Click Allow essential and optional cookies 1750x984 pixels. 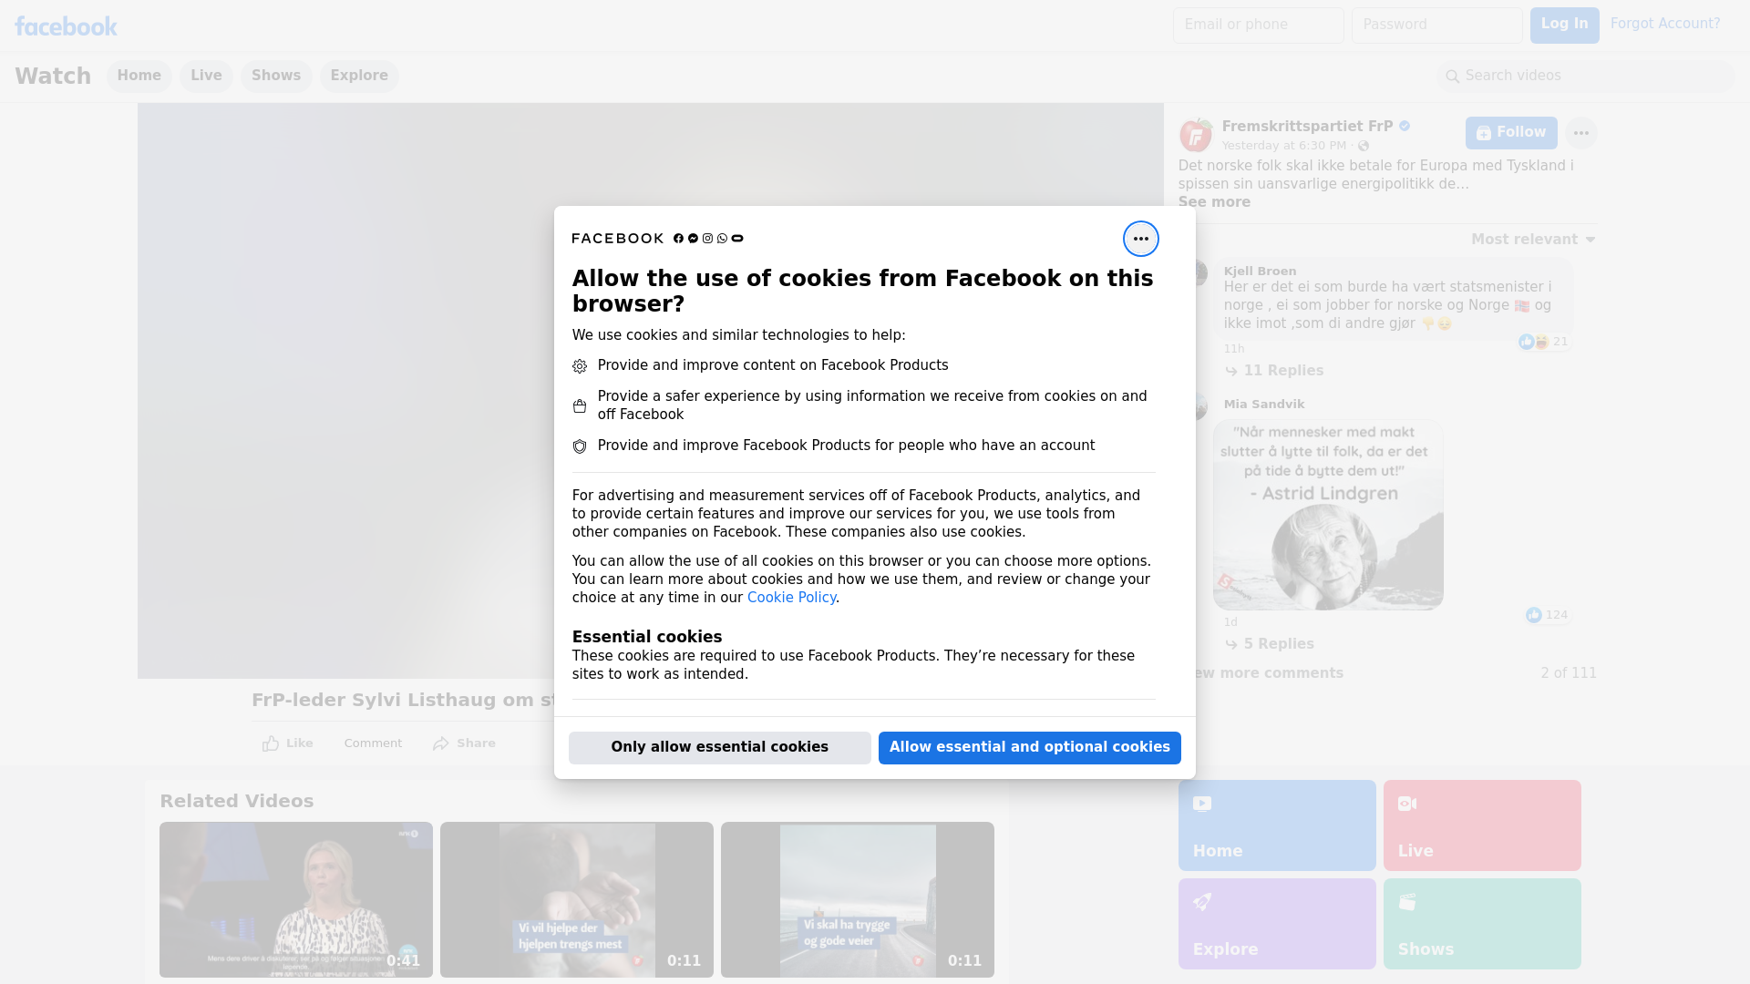click(x=1029, y=747)
